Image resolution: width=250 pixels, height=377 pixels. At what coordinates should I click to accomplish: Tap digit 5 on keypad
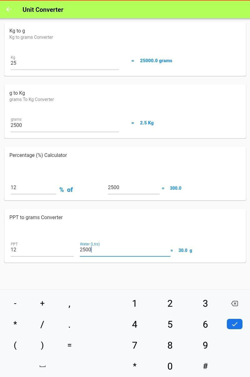pos(170,324)
